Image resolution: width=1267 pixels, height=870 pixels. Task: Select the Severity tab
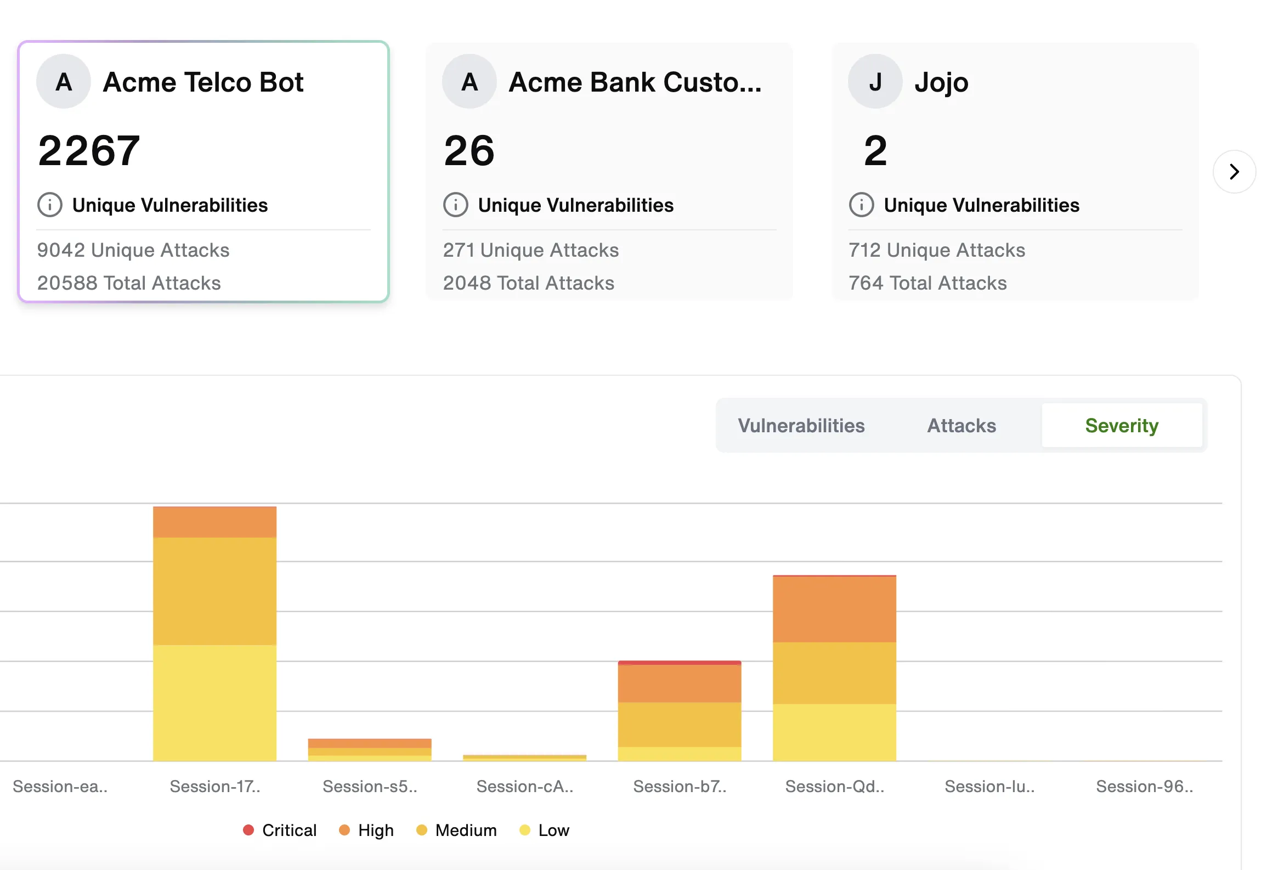1121,426
